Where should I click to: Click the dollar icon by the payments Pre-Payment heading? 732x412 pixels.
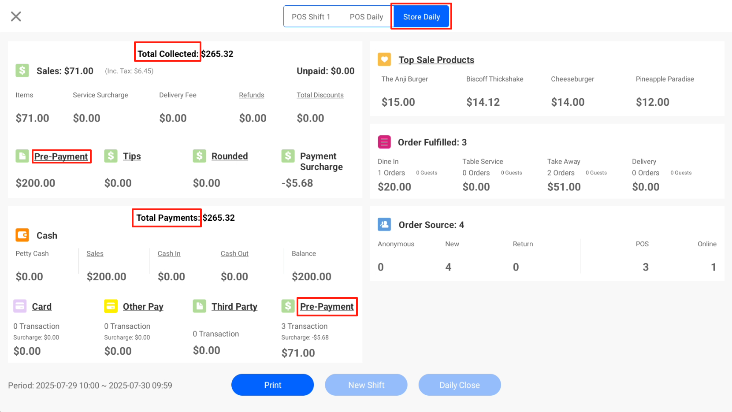coord(288,306)
